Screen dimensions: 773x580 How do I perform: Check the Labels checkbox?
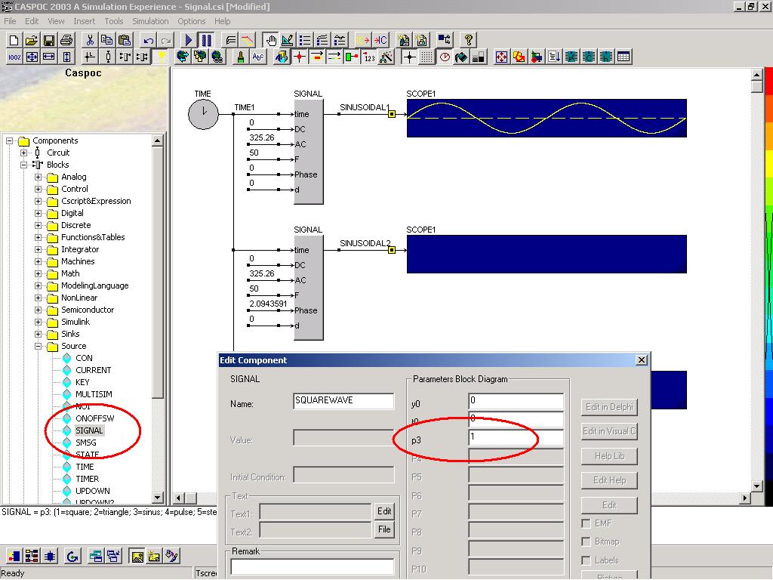click(587, 560)
